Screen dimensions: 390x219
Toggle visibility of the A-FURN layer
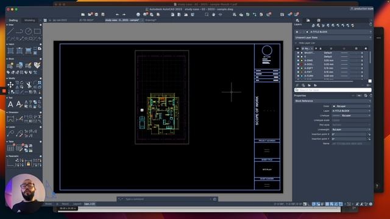pos(298,75)
